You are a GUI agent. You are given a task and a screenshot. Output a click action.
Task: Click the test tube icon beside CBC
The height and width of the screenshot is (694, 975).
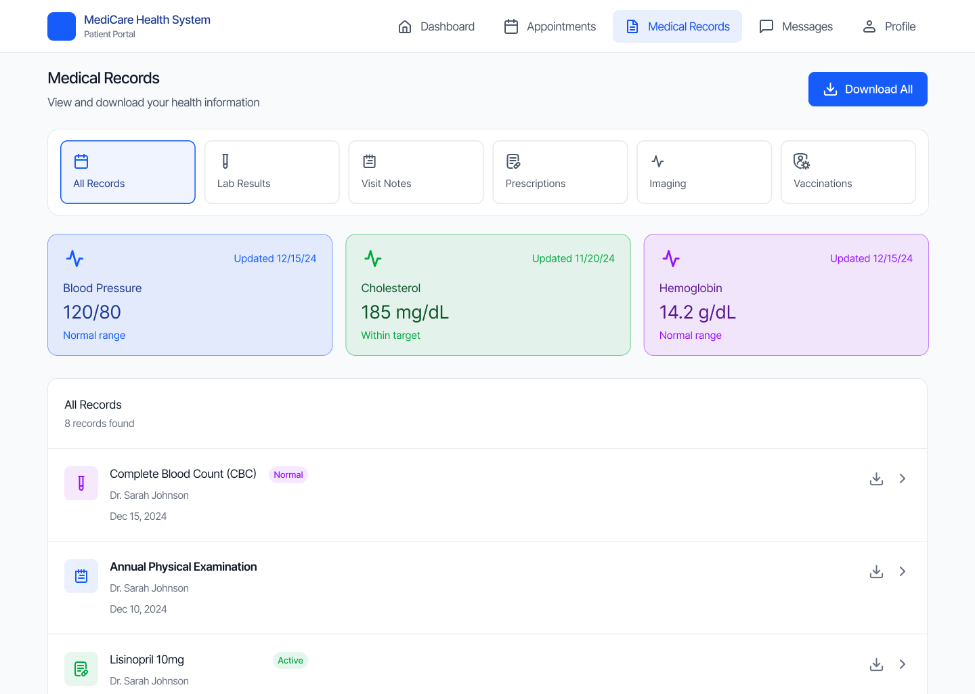click(81, 483)
